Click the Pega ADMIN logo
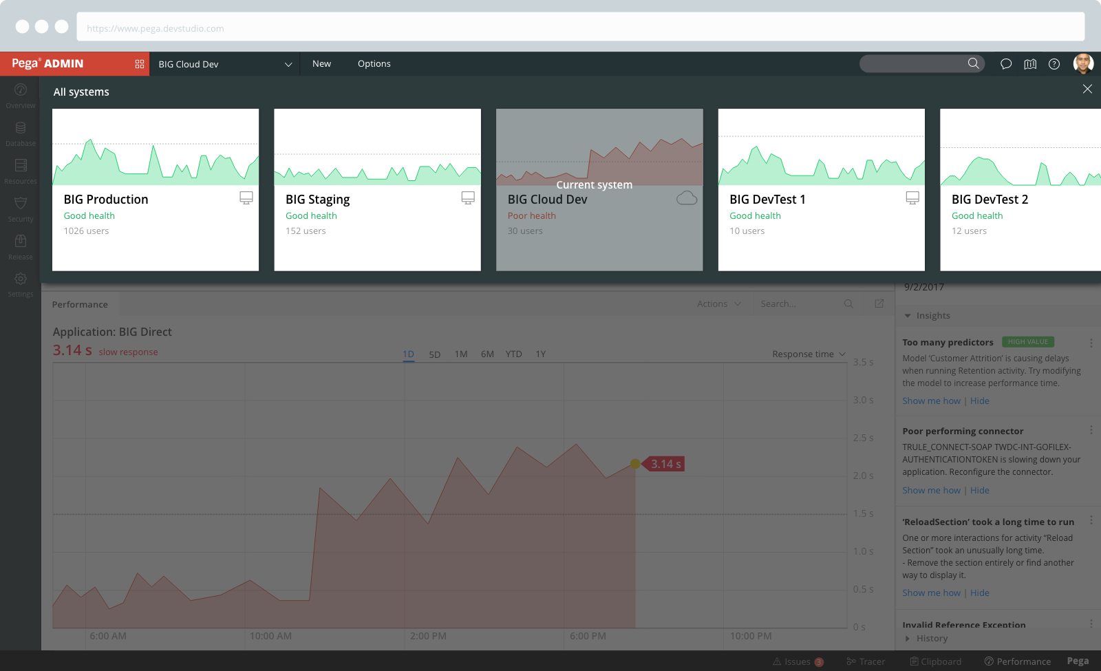Screen dimensions: 1101x671 [47, 63]
